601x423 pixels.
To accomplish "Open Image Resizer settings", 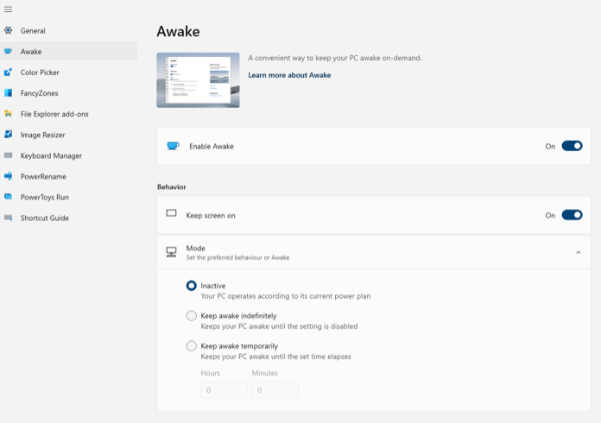I will (x=68, y=135).
